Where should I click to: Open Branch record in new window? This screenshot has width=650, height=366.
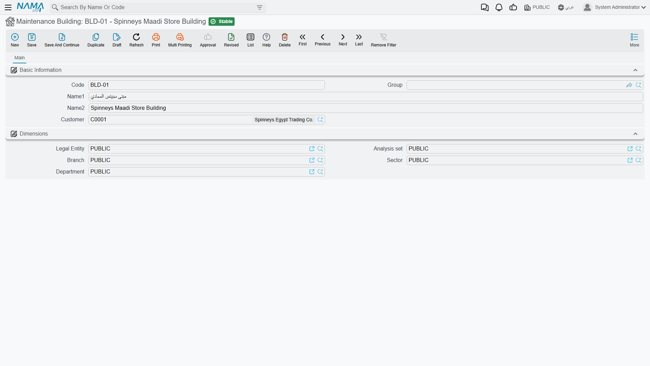312,160
